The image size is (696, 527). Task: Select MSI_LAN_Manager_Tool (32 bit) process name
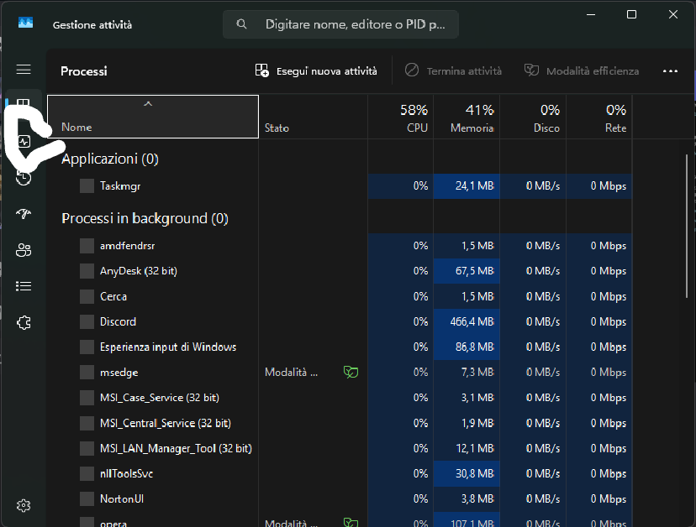point(176,448)
